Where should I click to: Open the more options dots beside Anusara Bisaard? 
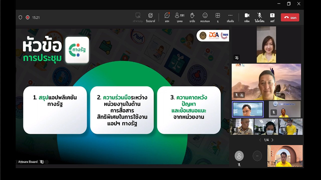tap(47, 162)
